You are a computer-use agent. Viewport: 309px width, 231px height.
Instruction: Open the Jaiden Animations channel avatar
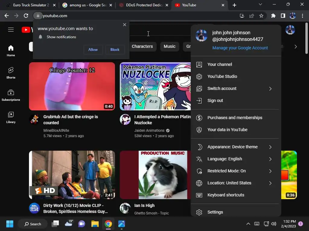click(x=125, y=119)
